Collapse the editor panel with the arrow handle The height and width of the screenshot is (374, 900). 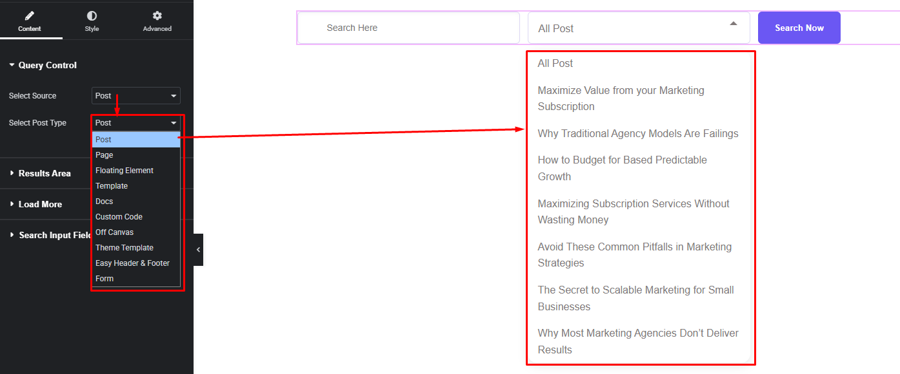198,250
